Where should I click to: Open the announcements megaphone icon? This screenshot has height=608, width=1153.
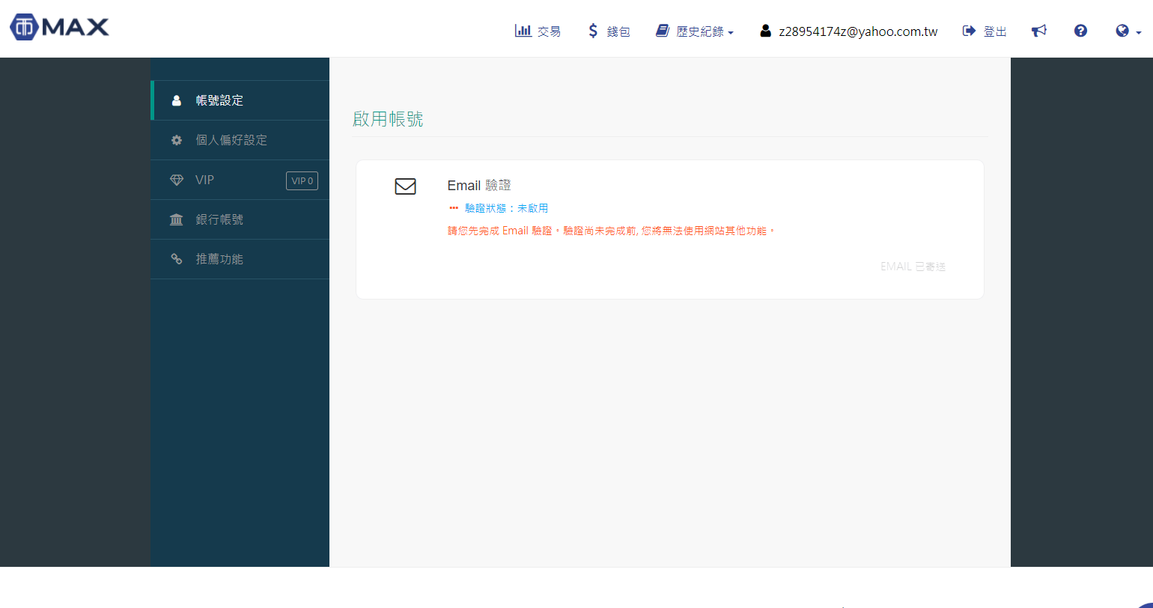pyautogui.click(x=1038, y=31)
